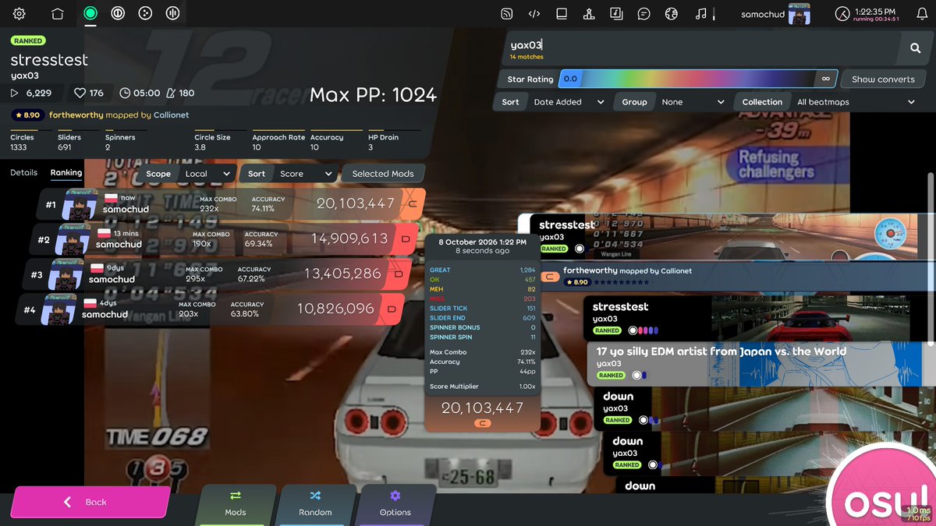936x526 pixels.
Task: Switch to the osu!mania ruleset icon
Action: pyautogui.click(x=172, y=13)
